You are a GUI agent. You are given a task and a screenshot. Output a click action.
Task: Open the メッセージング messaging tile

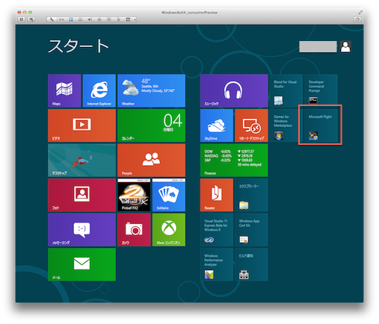81,230
